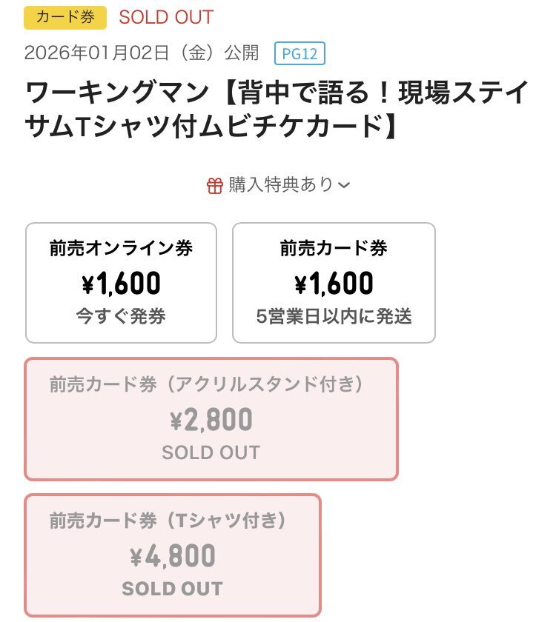Choose the アクリルスタンド付き card ticket option
Image resolution: width=556 pixels, height=622 pixels.
(x=211, y=419)
